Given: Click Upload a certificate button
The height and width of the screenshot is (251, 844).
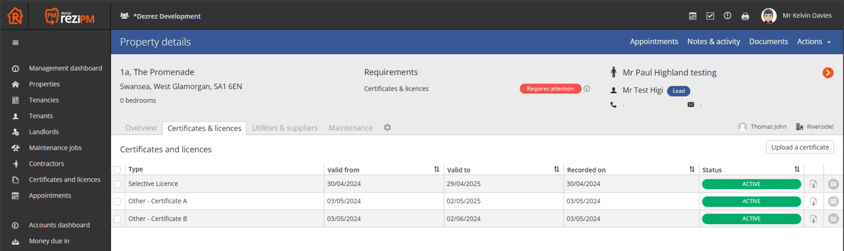Looking at the screenshot, I should pos(800,147).
